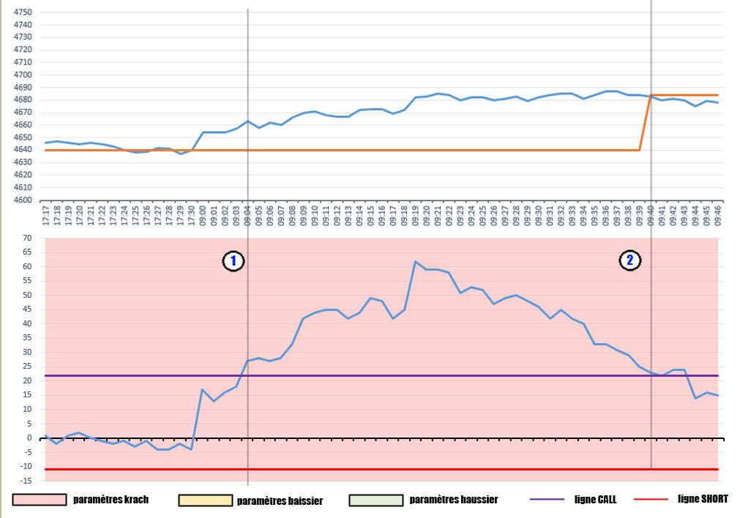Click the 10 value on the lower axis
740x518 pixels.
(x=27, y=410)
